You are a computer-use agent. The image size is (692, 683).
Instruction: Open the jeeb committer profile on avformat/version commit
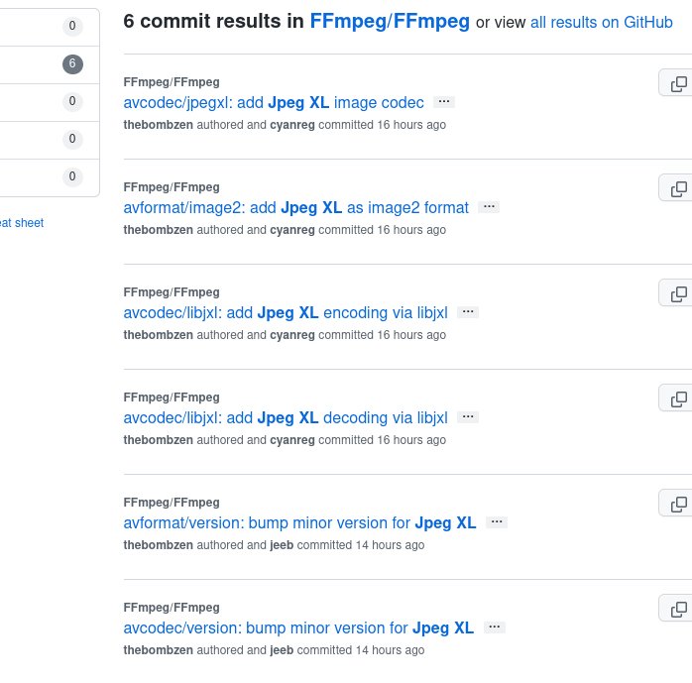(282, 545)
